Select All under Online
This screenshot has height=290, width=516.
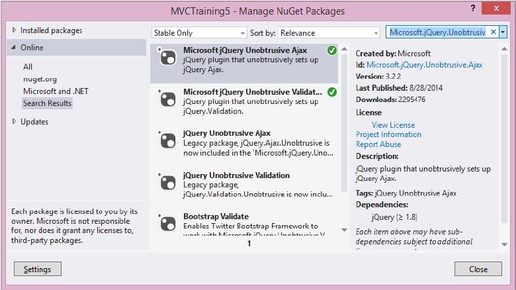pos(28,67)
